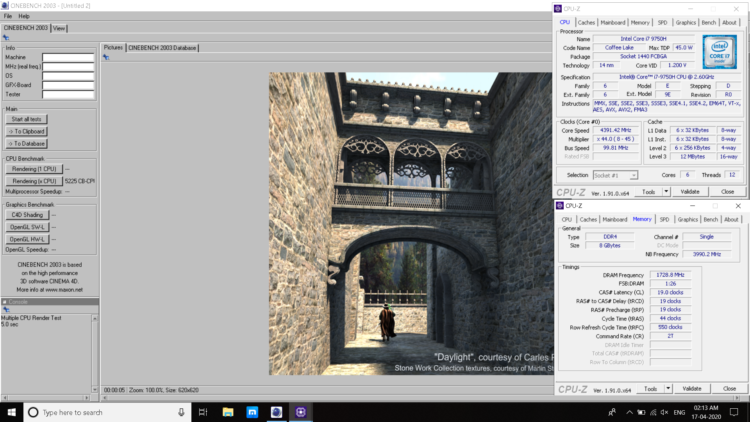Open SPD tab in lower CPU-Z window

pyautogui.click(x=664, y=220)
